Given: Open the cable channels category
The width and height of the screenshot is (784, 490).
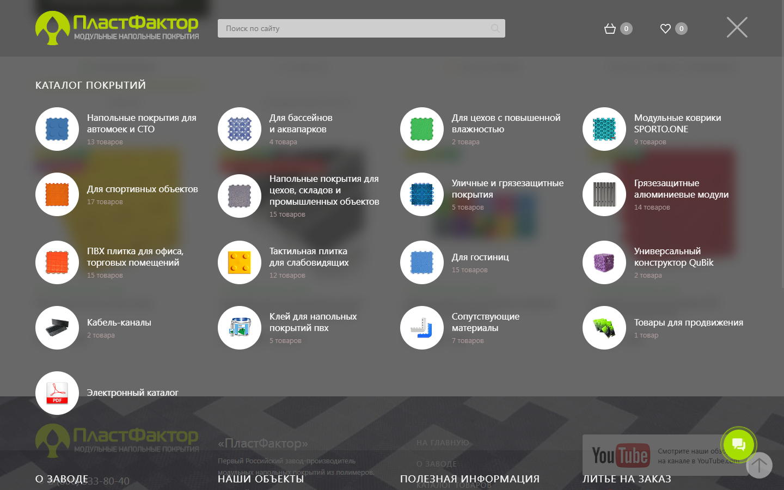Looking at the screenshot, I should click(119, 322).
